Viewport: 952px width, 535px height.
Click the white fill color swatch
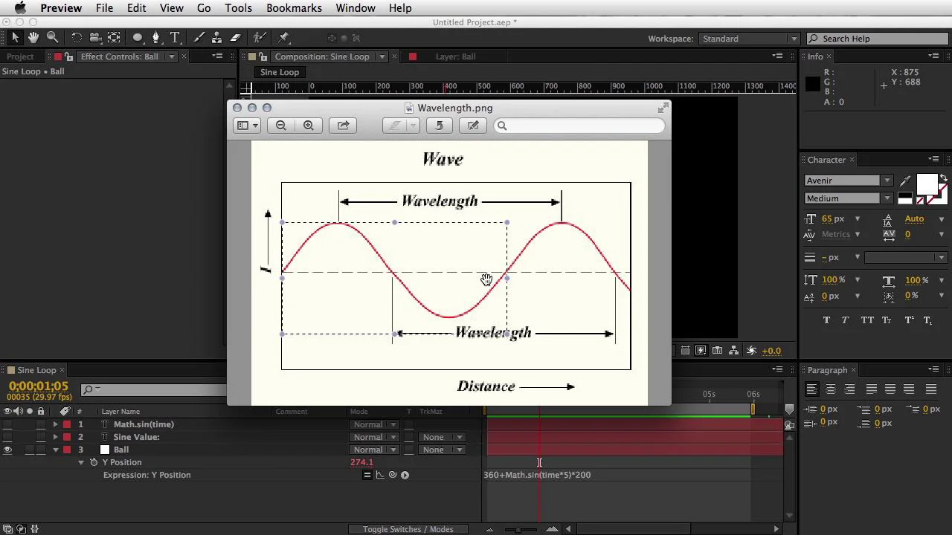(927, 184)
